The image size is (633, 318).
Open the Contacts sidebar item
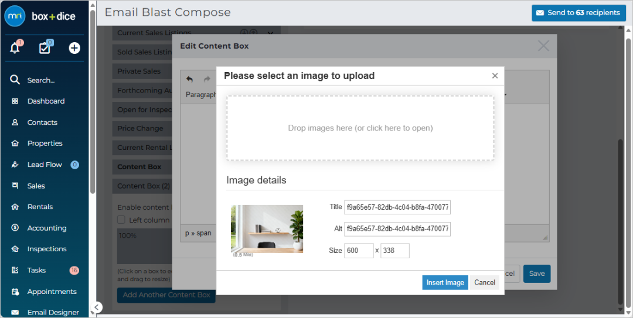(x=42, y=122)
